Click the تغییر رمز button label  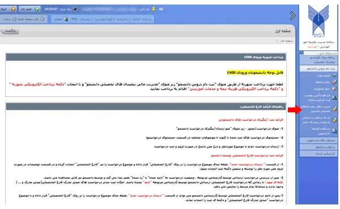[27, 9]
